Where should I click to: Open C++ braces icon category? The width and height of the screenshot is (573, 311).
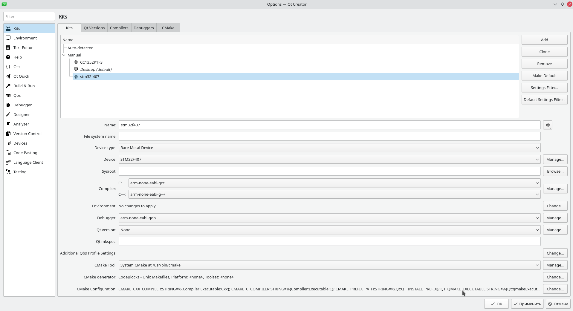[8, 67]
